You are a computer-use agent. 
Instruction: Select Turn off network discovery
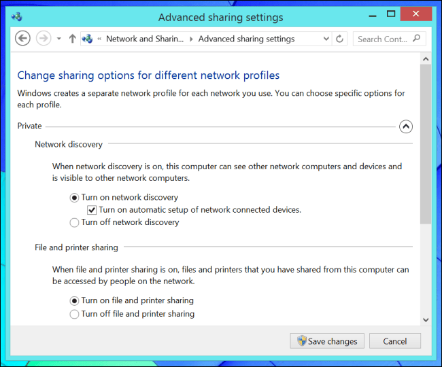75,222
